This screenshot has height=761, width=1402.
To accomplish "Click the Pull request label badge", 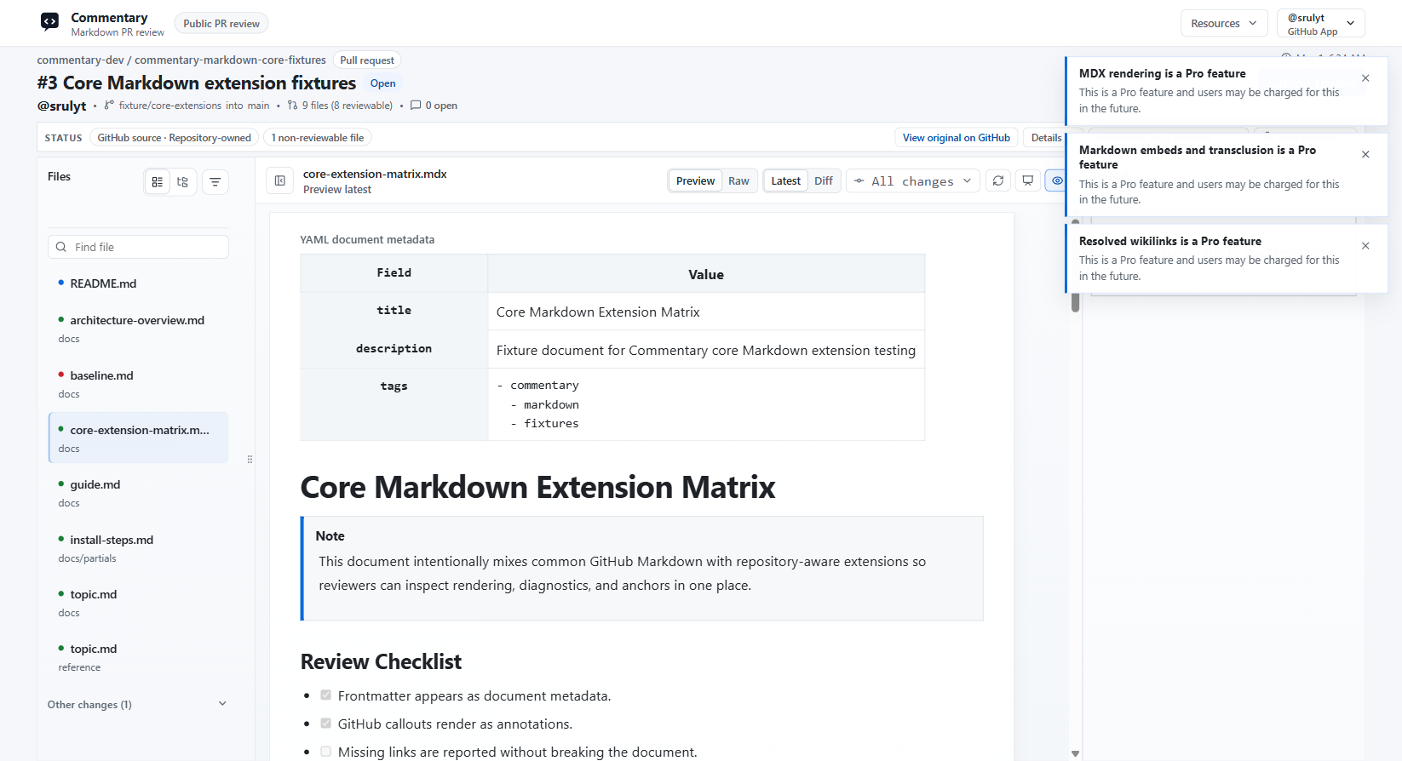I will [367, 60].
